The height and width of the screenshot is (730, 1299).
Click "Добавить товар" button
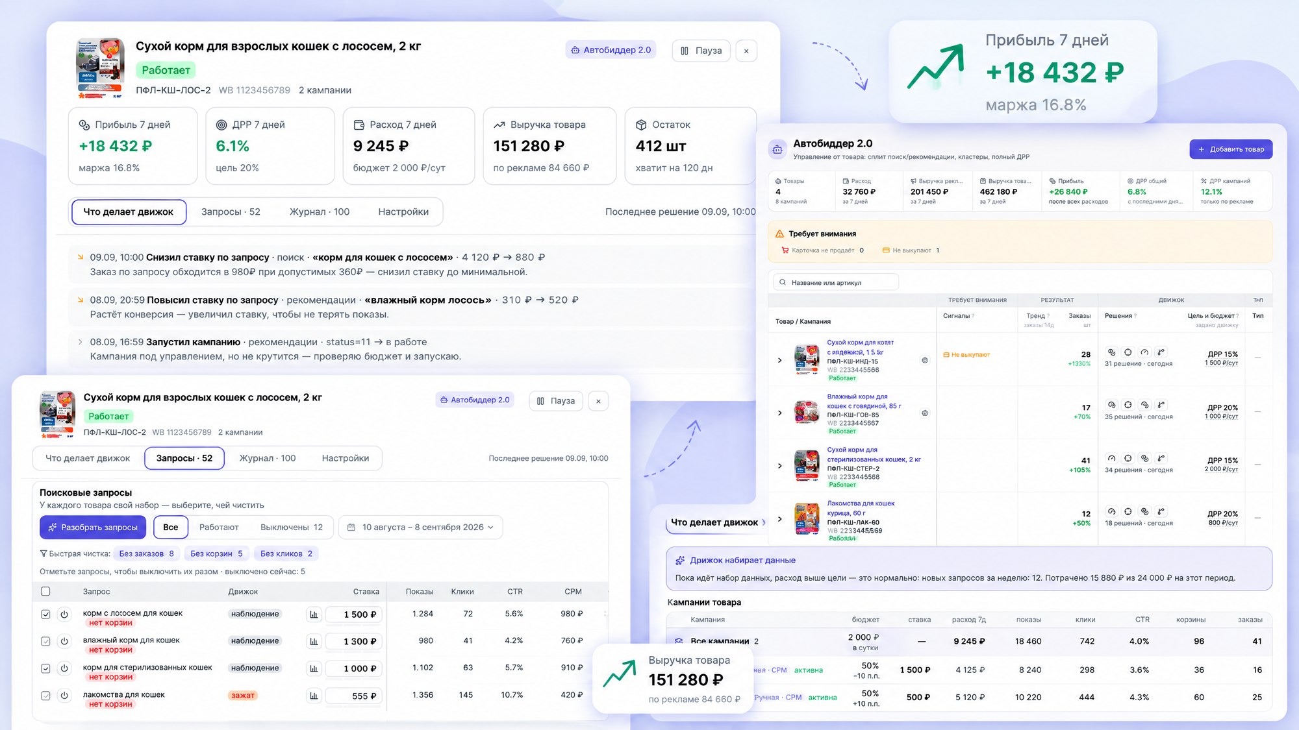tap(1231, 149)
